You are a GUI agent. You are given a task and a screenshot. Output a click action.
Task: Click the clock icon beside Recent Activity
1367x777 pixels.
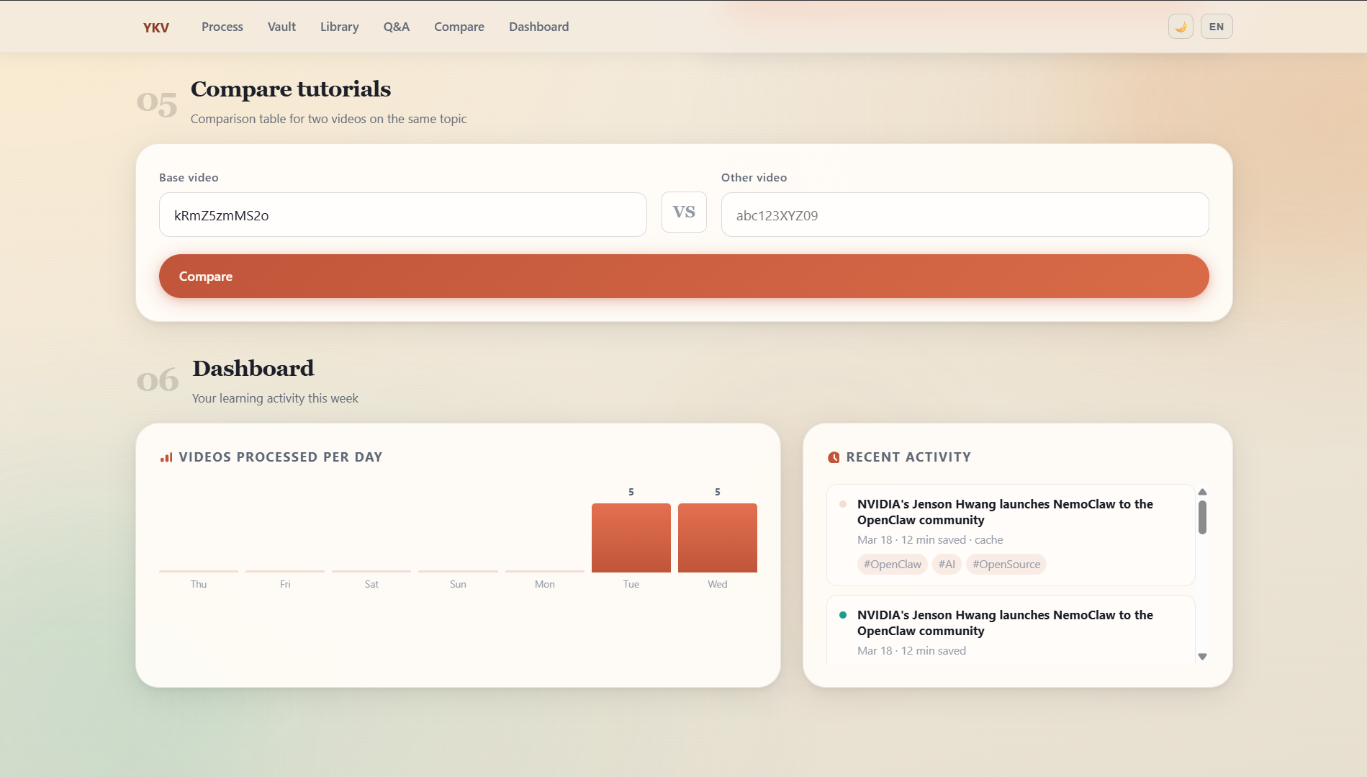coord(834,457)
